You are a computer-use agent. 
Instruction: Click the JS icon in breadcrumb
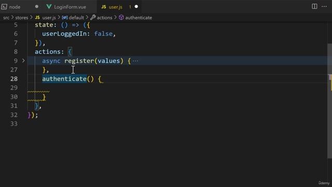click(x=37, y=17)
